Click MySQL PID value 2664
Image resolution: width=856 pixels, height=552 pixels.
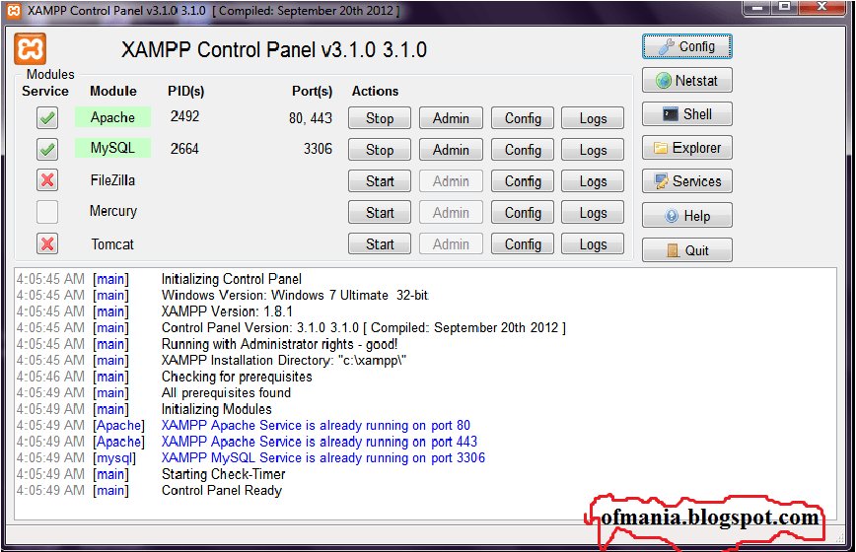(184, 149)
